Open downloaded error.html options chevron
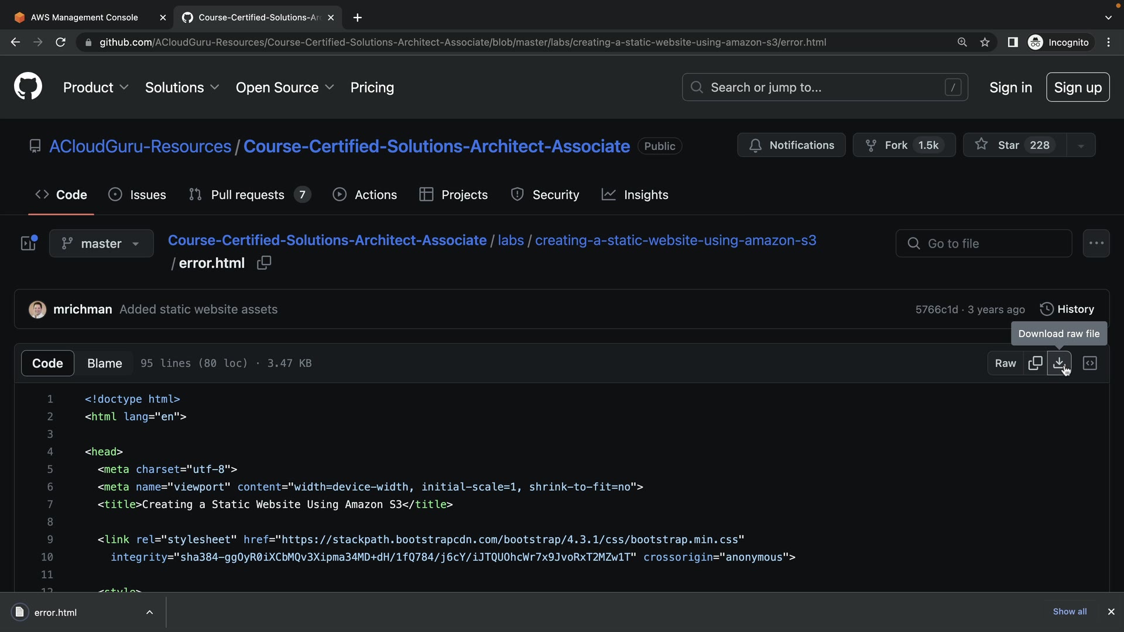 [x=149, y=612]
